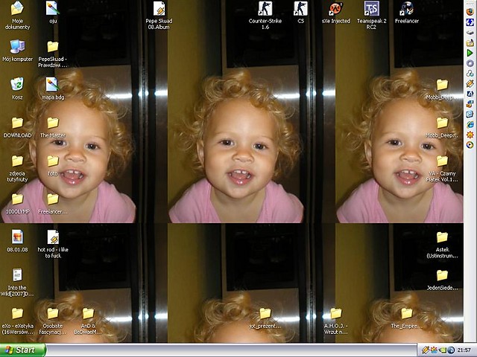
Task: Launch the Freelancer game shortcut
Action: pos(407,13)
